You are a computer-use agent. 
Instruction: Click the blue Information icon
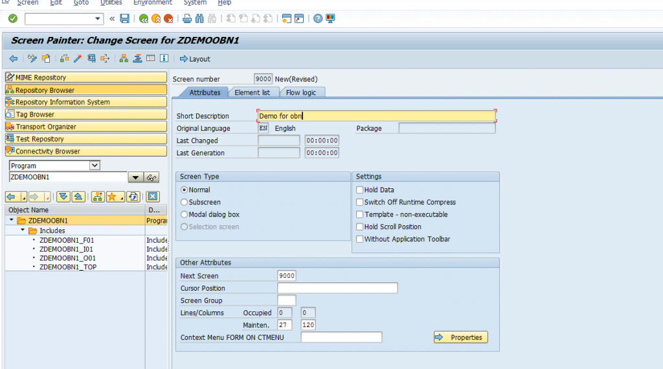pos(164,58)
